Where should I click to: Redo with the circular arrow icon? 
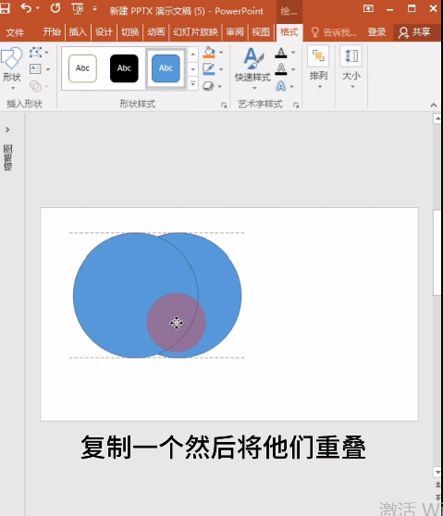(x=55, y=8)
